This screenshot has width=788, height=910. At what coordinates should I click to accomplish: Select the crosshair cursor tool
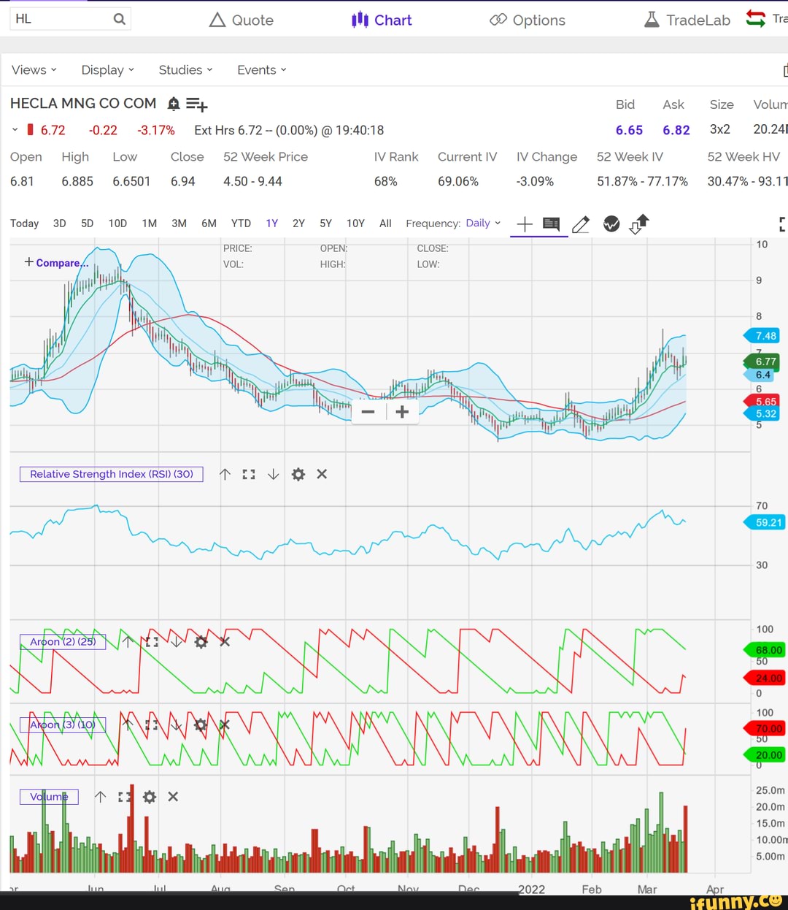point(524,224)
